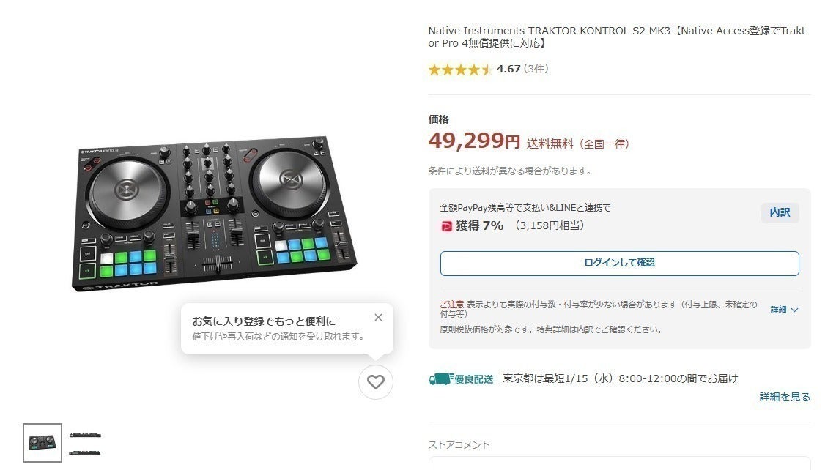The height and width of the screenshot is (470, 836).
Task: Click the green delivery truck icon
Action: pos(440,378)
